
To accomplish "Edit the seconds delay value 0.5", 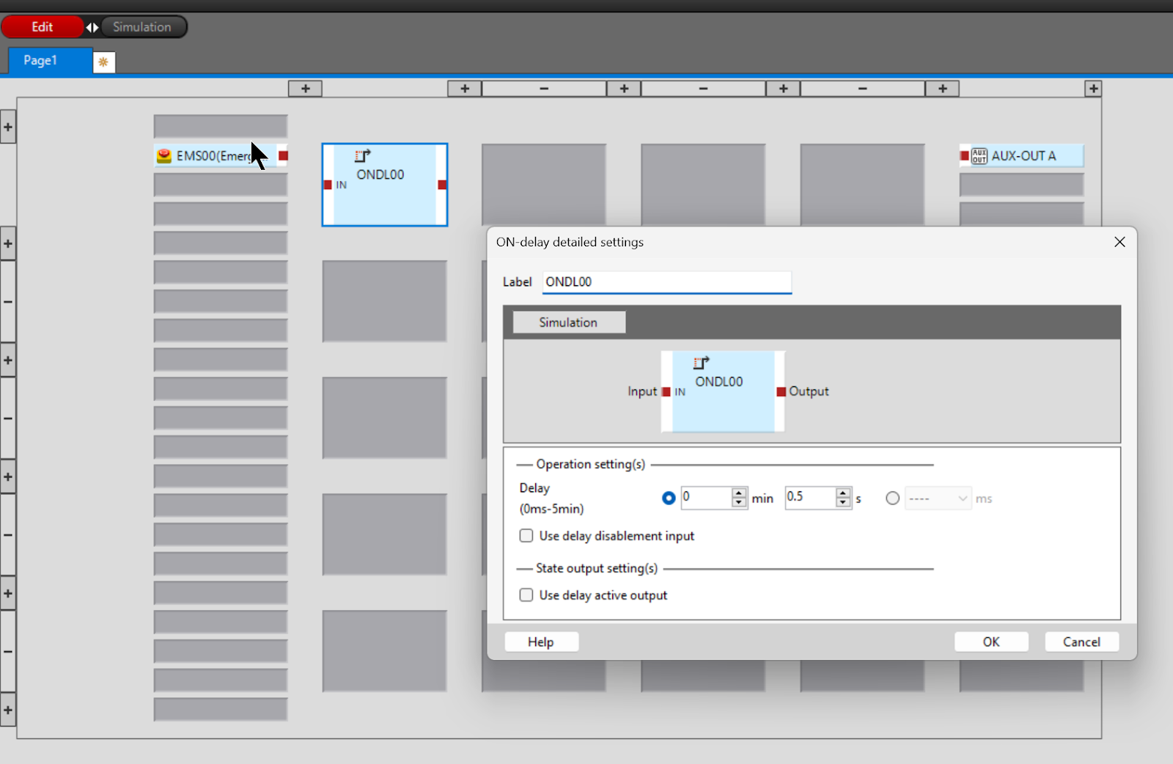I will [x=810, y=498].
